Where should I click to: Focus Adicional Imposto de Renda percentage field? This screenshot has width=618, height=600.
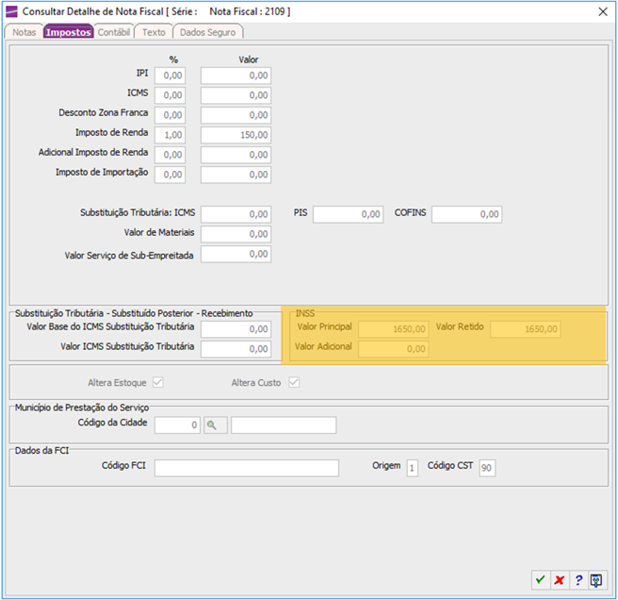[170, 154]
